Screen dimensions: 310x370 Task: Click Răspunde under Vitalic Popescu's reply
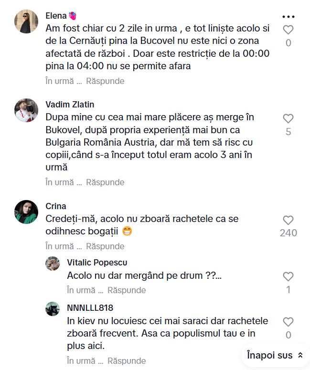(x=127, y=290)
